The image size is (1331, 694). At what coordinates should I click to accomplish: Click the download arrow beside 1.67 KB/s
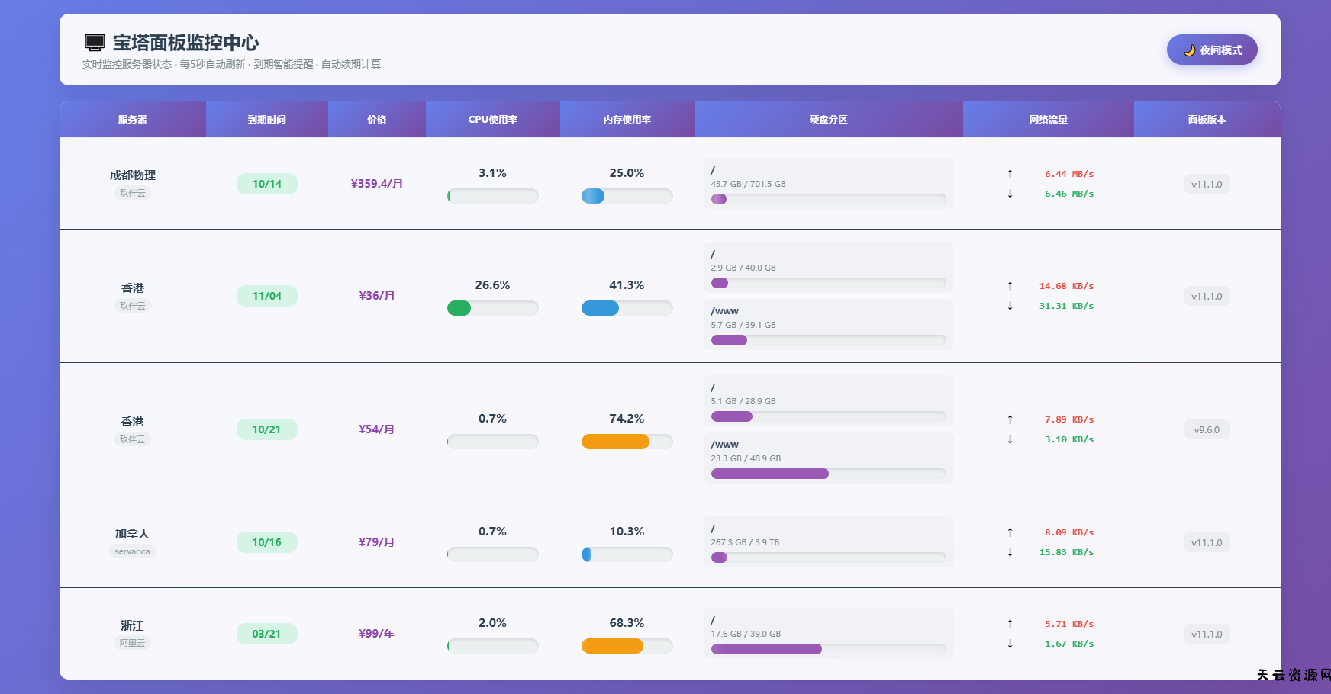(x=1010, y=644)
